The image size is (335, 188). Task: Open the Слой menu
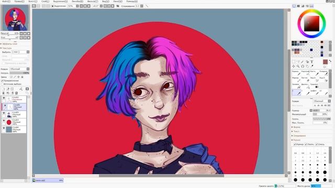coord(45,1)
